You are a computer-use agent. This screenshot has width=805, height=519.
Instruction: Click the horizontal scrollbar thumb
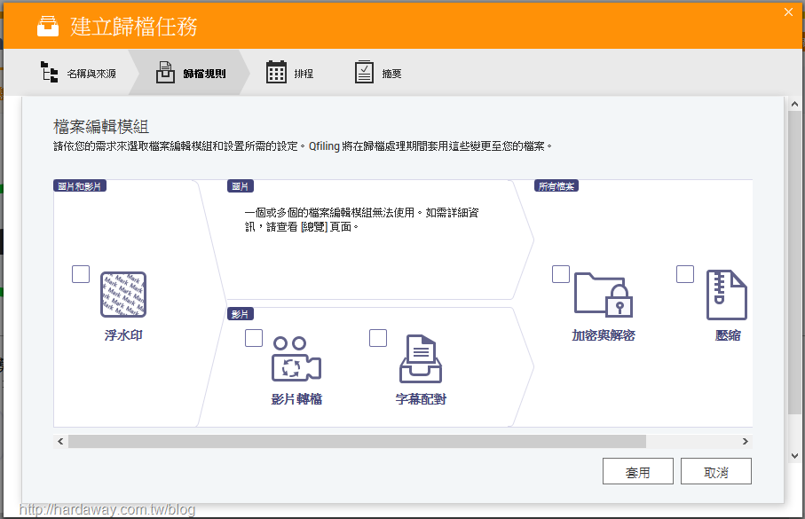pos(357,442)
